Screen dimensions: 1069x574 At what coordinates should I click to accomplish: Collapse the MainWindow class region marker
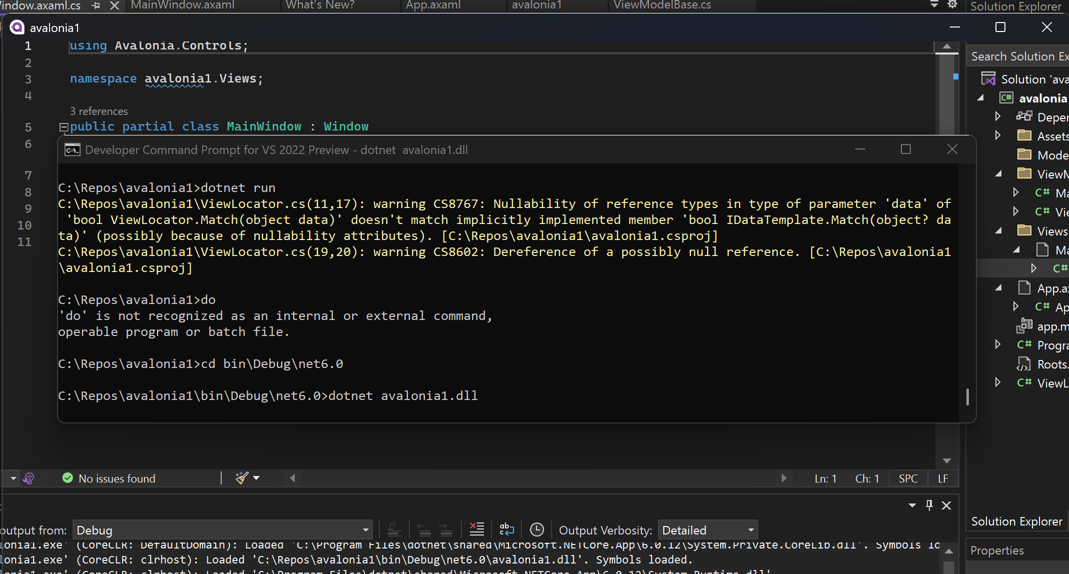tap(64, 126)
